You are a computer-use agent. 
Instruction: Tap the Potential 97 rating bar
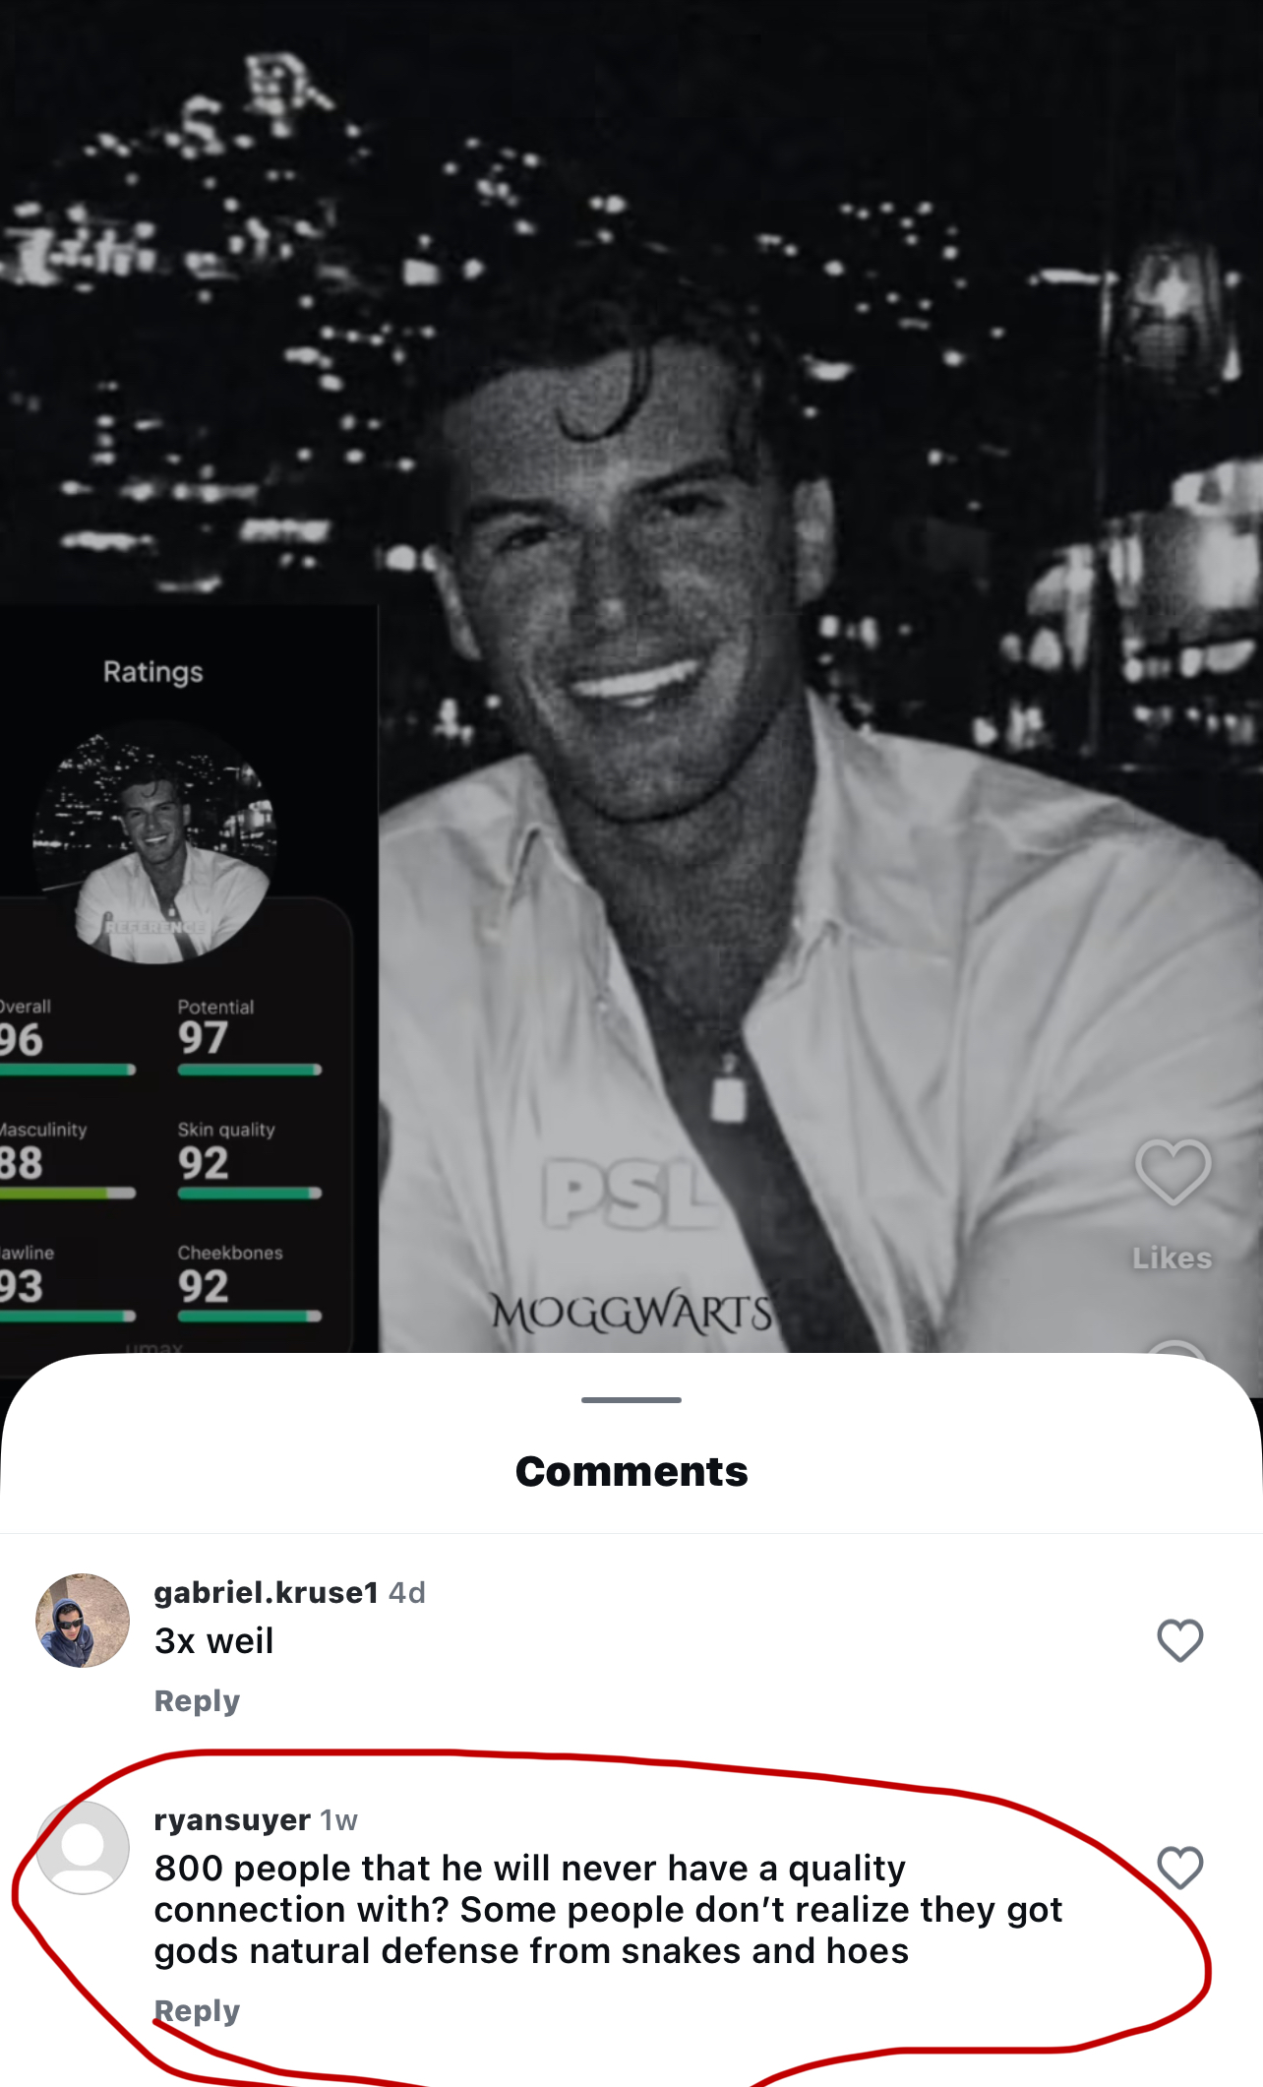pyautogui.click(x=250, y=1070)
